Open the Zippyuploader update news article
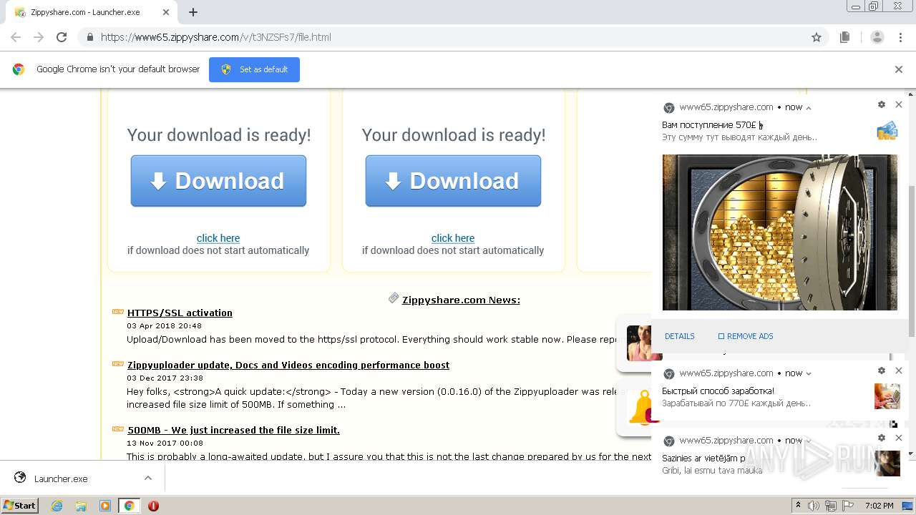The image size is (916, 515). click(288, 365)
